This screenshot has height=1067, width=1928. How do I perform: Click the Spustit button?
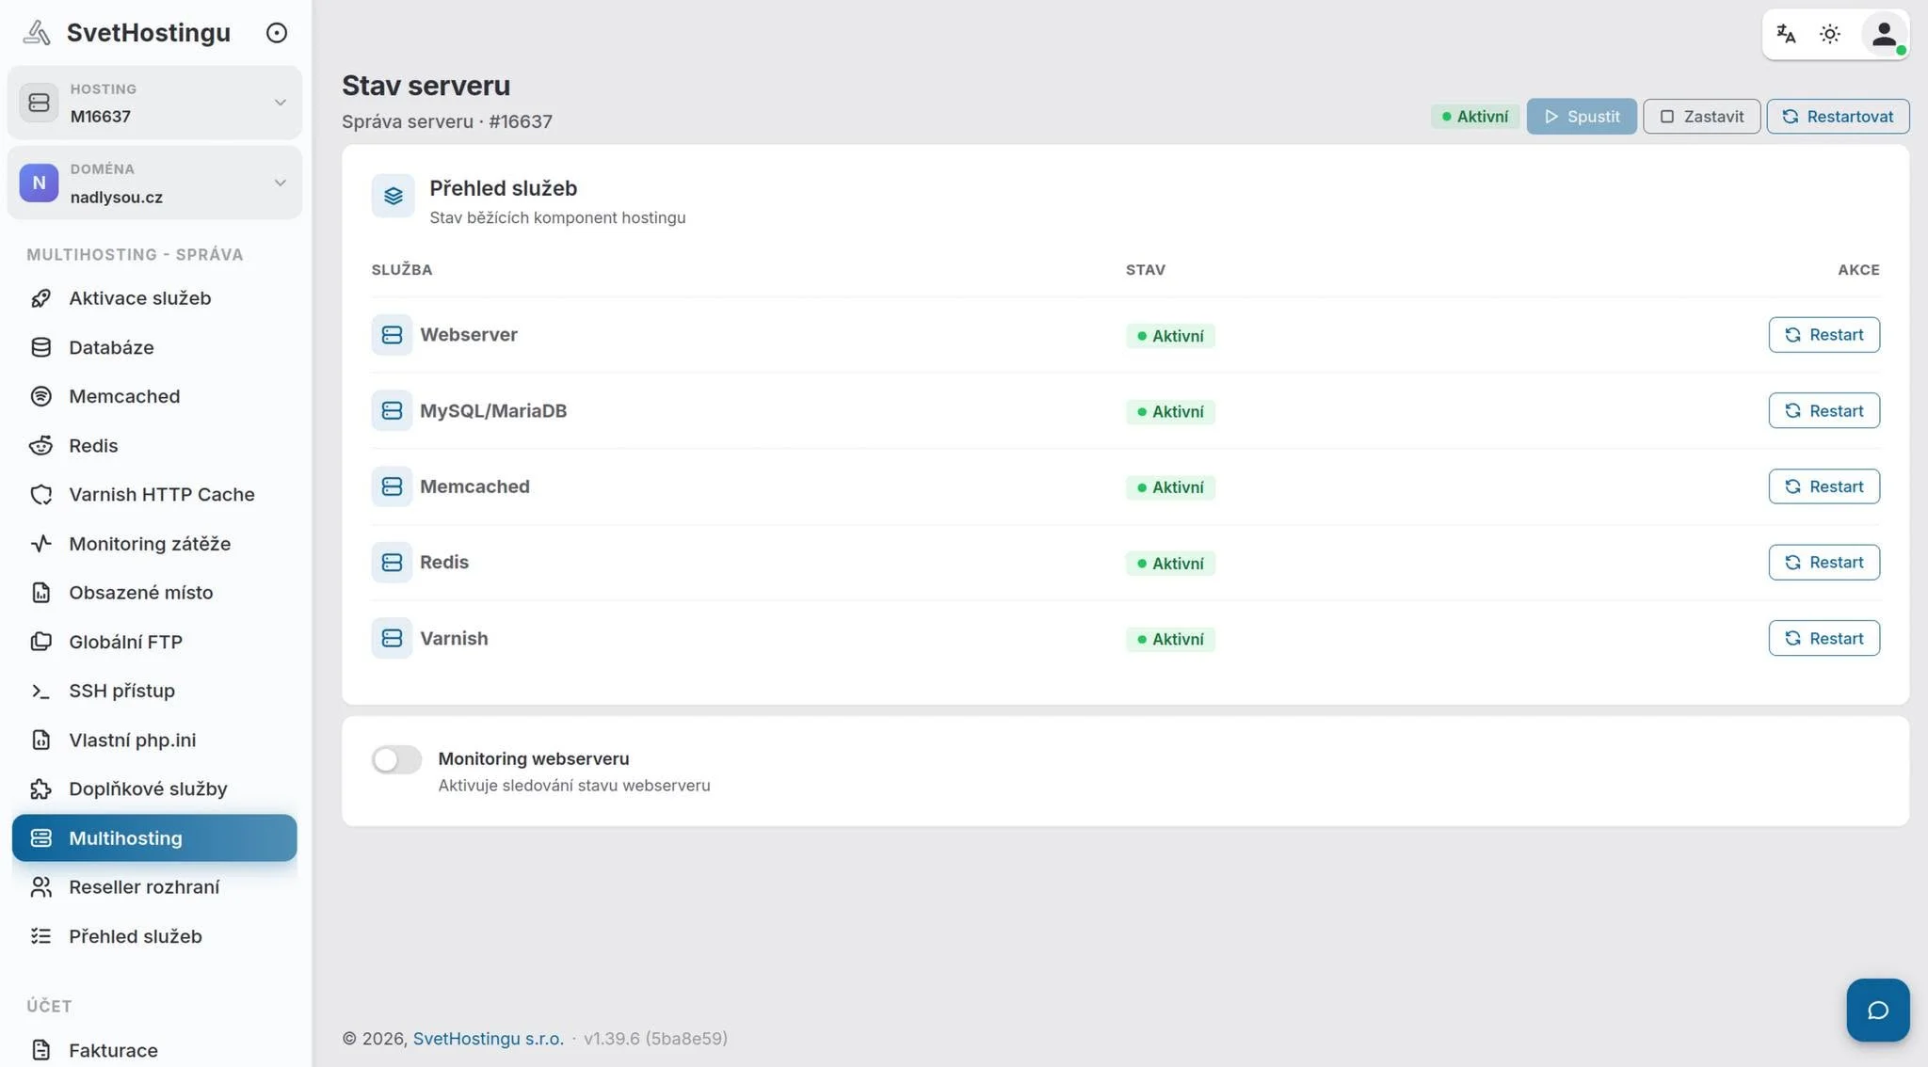tap(1582, 117)
